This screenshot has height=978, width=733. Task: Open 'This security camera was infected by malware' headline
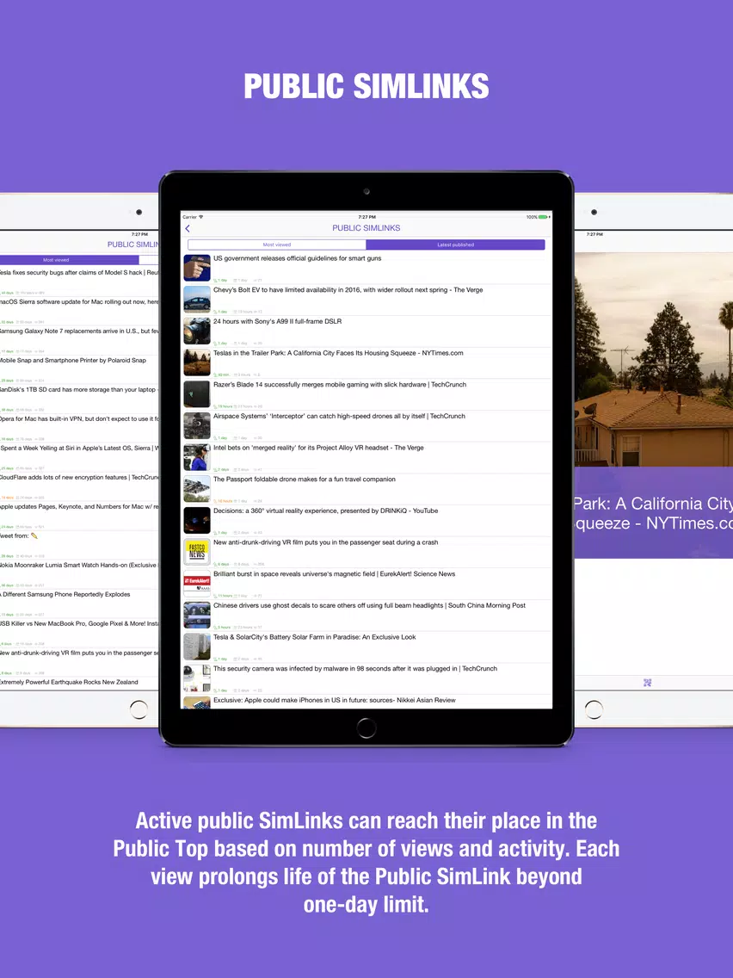[x=355, y=669]
